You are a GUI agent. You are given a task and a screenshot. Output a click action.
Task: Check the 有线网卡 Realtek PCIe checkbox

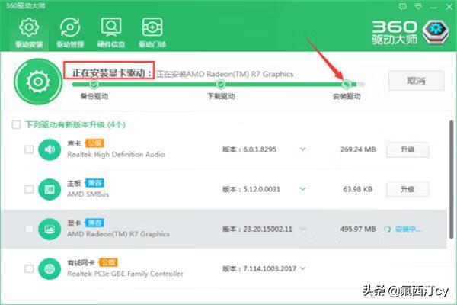[x=29, y=268]
